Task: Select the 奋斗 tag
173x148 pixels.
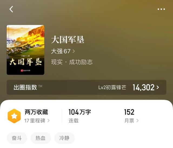Action: tap(17, 138)
